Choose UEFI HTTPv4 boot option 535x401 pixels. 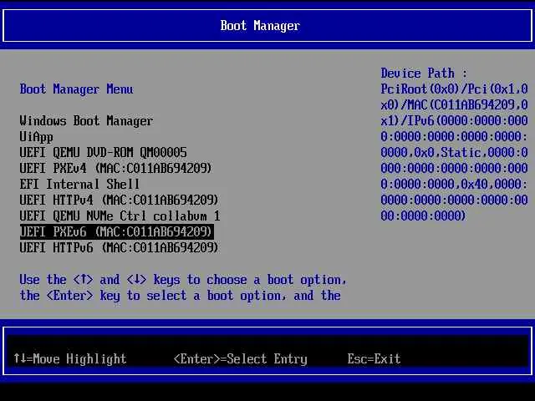click(119, 200)
